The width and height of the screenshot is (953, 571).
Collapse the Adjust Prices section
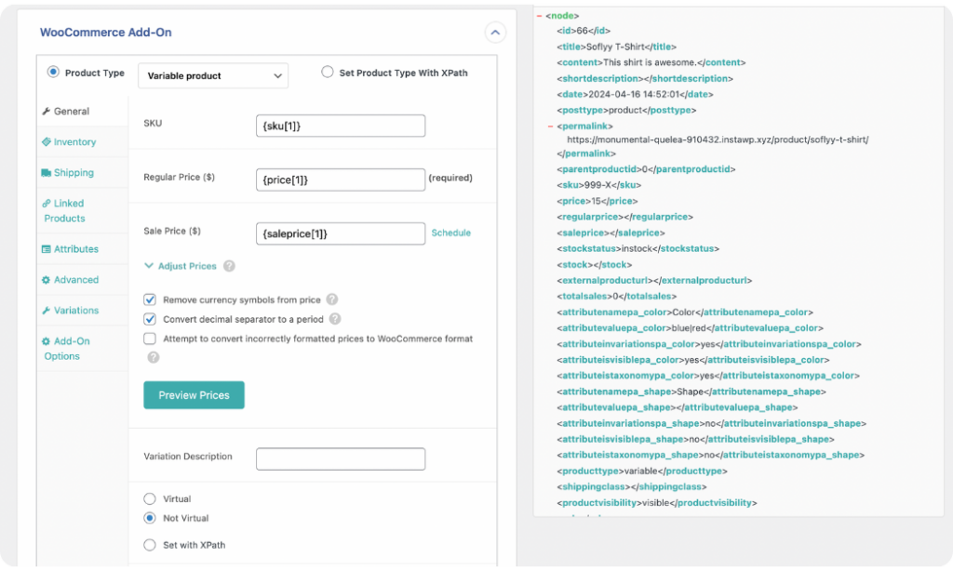click(181, 266)
